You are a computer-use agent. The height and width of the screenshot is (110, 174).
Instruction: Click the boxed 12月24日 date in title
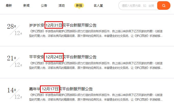pos(54,57)
